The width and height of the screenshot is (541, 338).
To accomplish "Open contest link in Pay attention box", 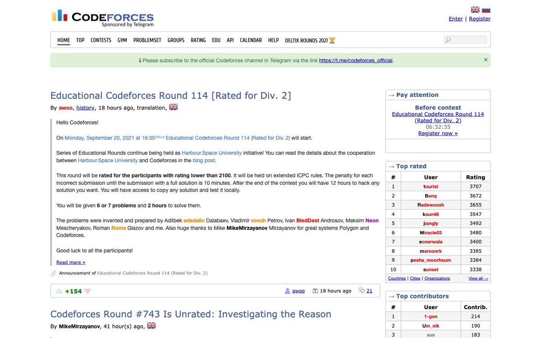I will 438,117.
